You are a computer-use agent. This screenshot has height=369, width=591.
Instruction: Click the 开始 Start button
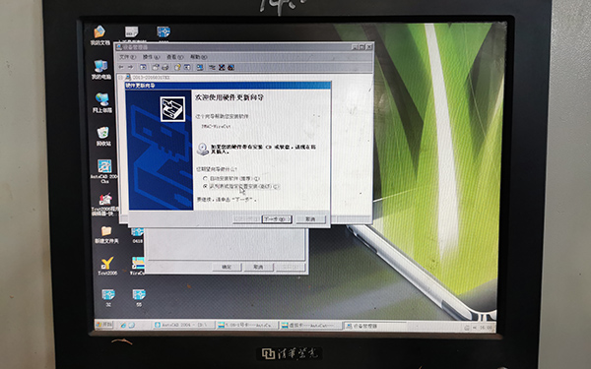point(104,324)
